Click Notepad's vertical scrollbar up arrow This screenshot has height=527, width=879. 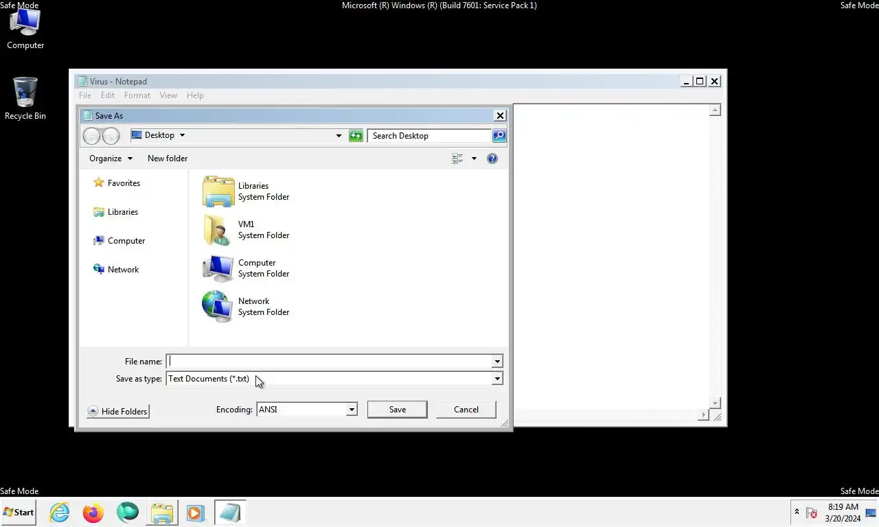click(715, 110)
